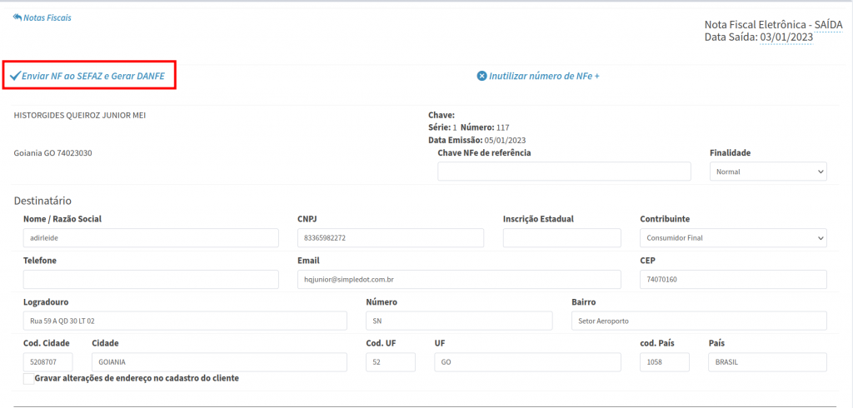
Task: Click the País field showing BRASIL
Action: pos(767,362)
